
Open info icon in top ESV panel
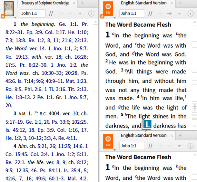[x=190, y=14]
